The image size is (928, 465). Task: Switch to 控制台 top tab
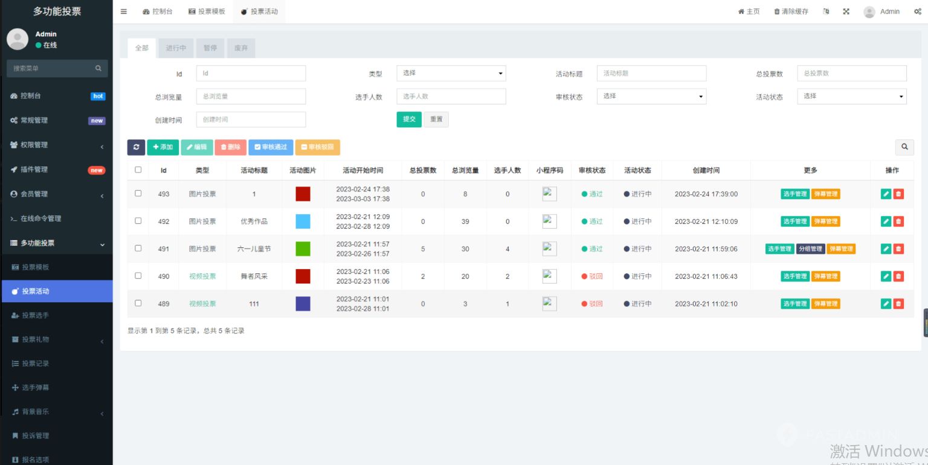(158, 11)
